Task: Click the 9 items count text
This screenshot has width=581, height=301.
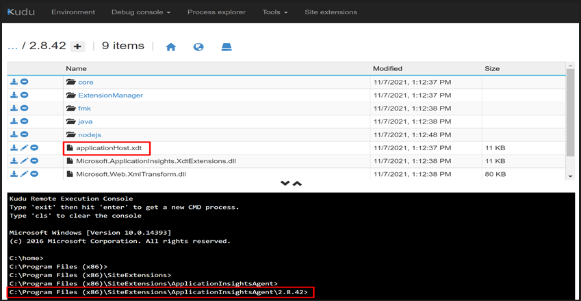Action: [x=123, y=46]
